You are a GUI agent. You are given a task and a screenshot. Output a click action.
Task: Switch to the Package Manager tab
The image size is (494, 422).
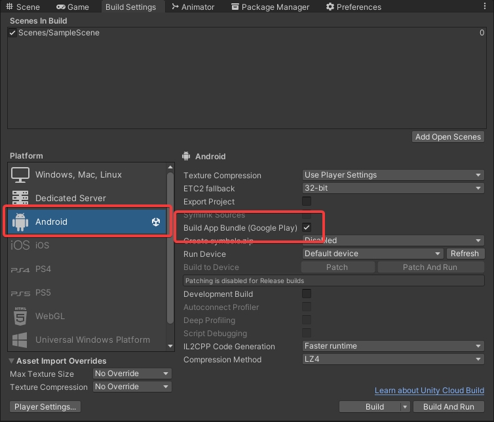click(x=269, y=7)
